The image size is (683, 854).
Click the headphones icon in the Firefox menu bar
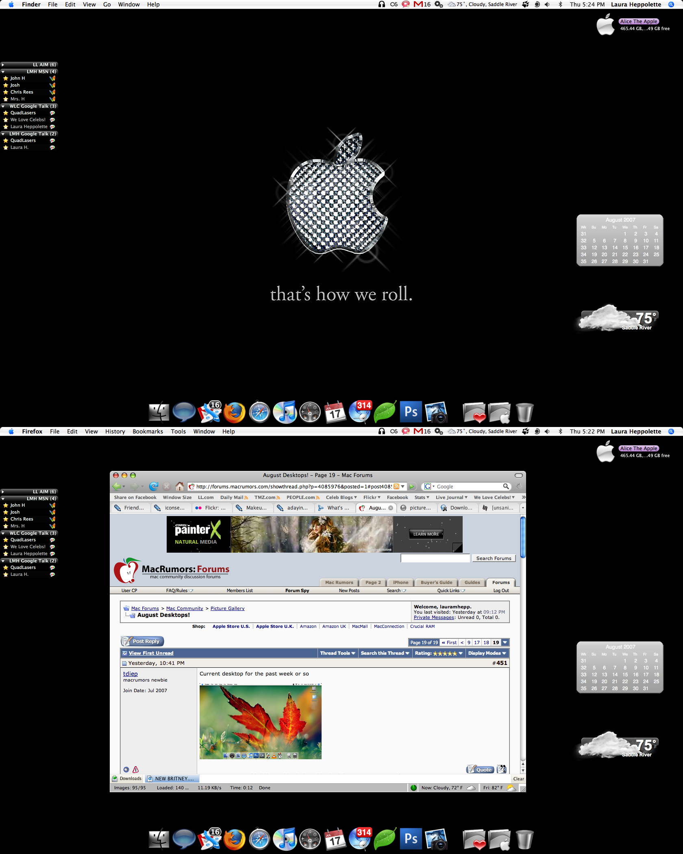pos(381,431)
